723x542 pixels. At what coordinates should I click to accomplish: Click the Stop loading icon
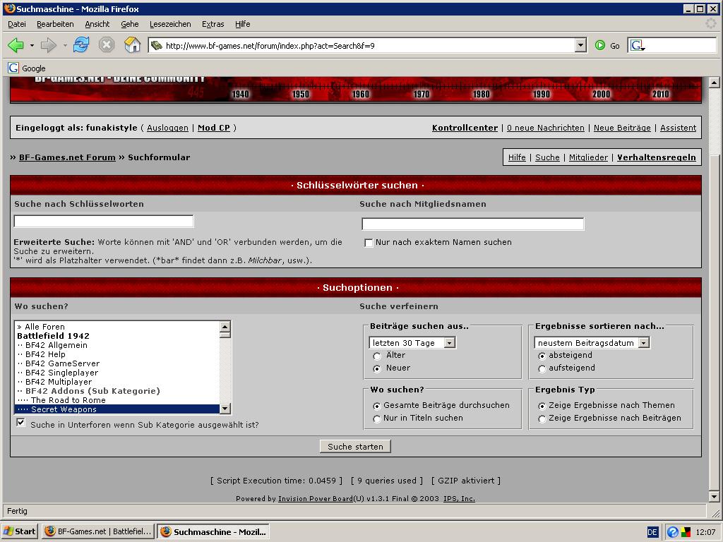point(107,45)
